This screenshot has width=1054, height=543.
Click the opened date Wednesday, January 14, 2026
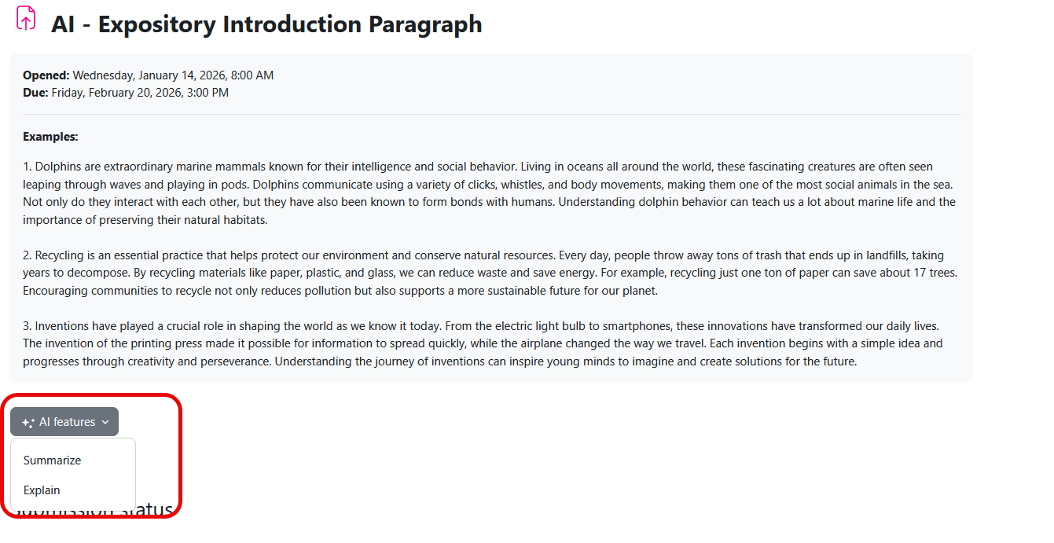[173, 75]
